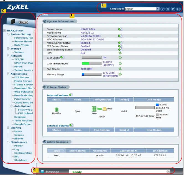Image resolution: width=184 pixels, height=177 pixels.
Task: Click Media Server Status edit icon
Action: tap(120, 43)
